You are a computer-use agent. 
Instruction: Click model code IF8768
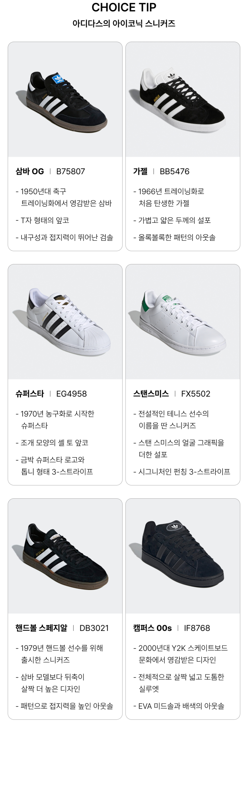click(x=197, y=628)
